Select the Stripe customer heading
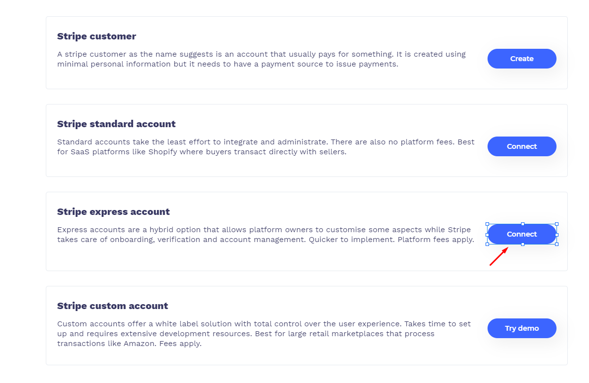The height and width of the screenshot is (383, 589). 97,36
